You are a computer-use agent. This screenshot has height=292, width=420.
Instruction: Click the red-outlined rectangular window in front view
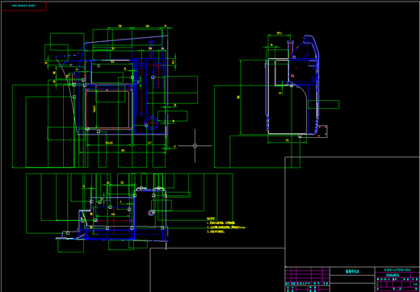coord(108,109)
